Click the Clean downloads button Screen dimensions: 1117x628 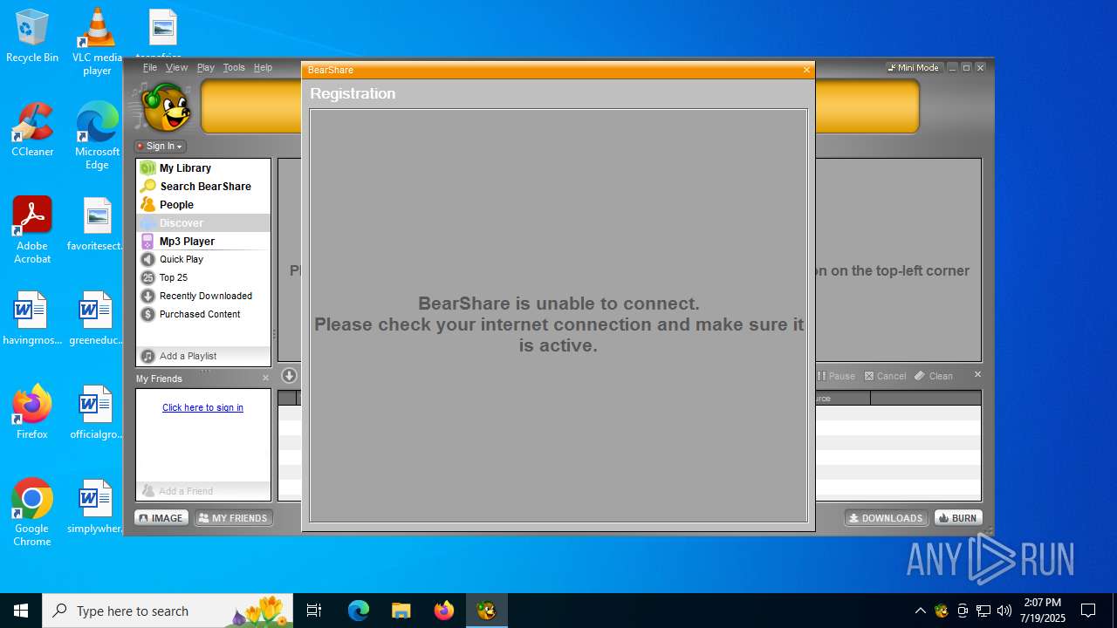(x=934, y=376)
